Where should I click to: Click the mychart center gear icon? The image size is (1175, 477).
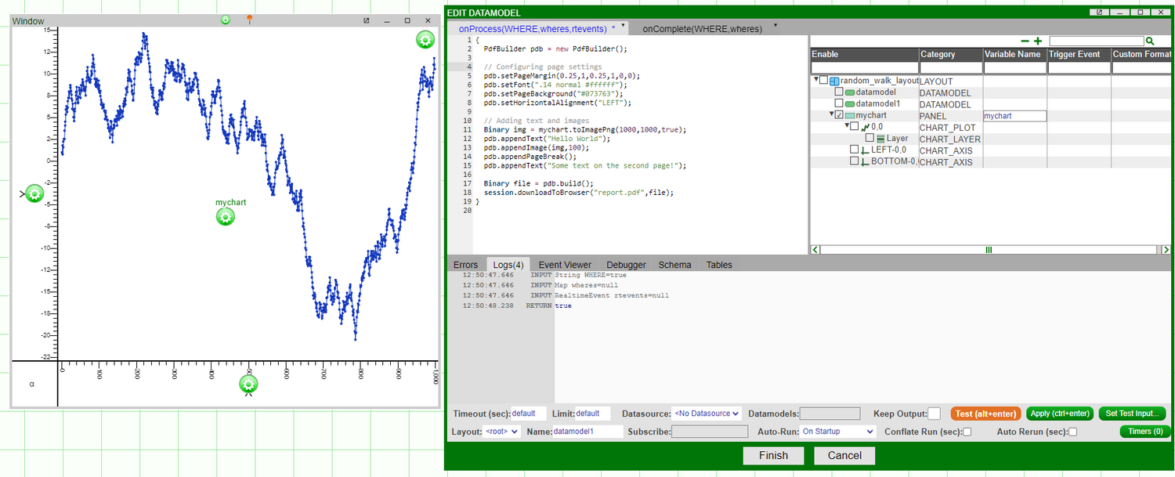(226, 217)
